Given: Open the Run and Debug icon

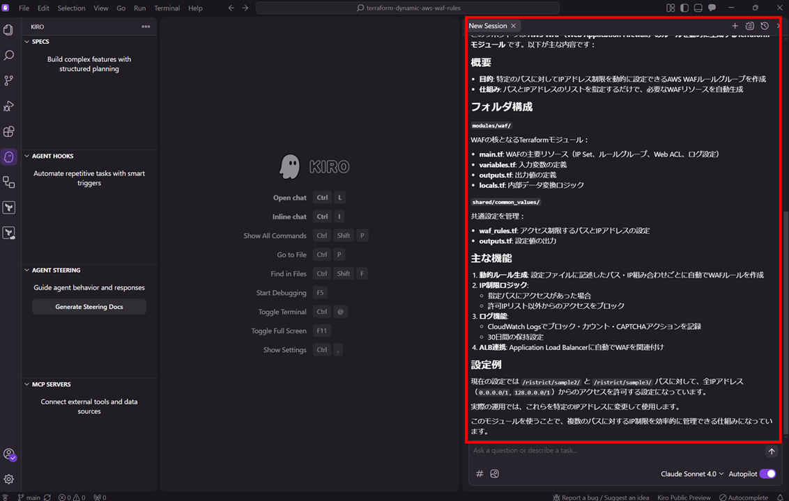Looking at the screenshot, I should 8,106.
